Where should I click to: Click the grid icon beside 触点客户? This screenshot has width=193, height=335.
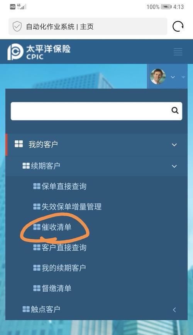tap(26, 309)
